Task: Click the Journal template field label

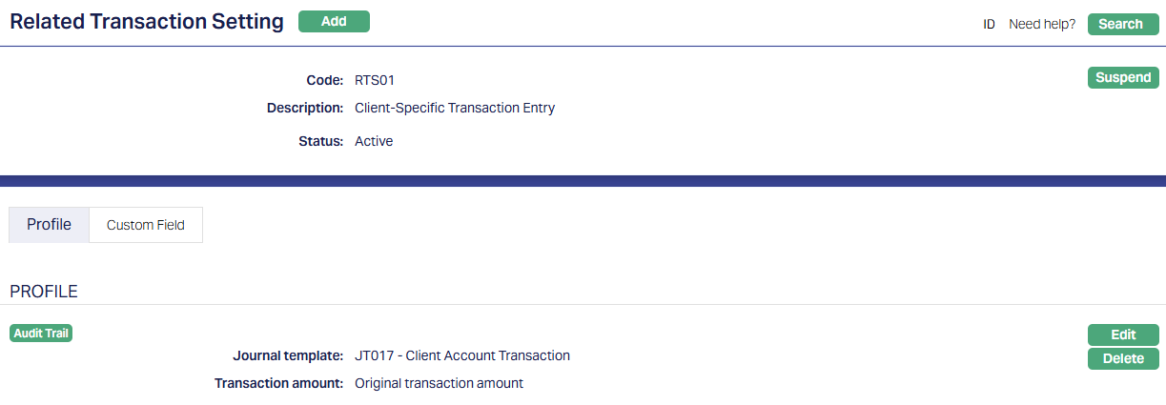Action: (x=288, y=355)
